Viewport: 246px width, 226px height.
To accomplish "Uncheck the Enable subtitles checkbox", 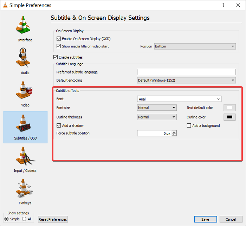I will [56, 57].
